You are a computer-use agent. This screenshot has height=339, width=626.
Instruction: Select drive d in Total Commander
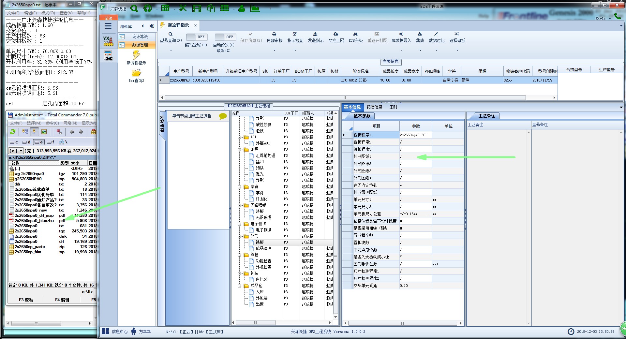coord(26,142)
